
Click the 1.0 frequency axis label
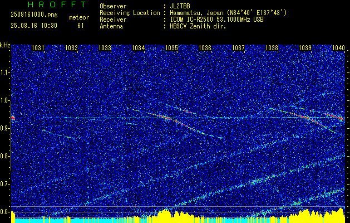[4, 100]
